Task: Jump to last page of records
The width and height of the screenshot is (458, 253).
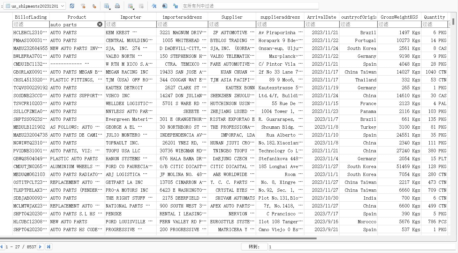Action: [49, 247]
